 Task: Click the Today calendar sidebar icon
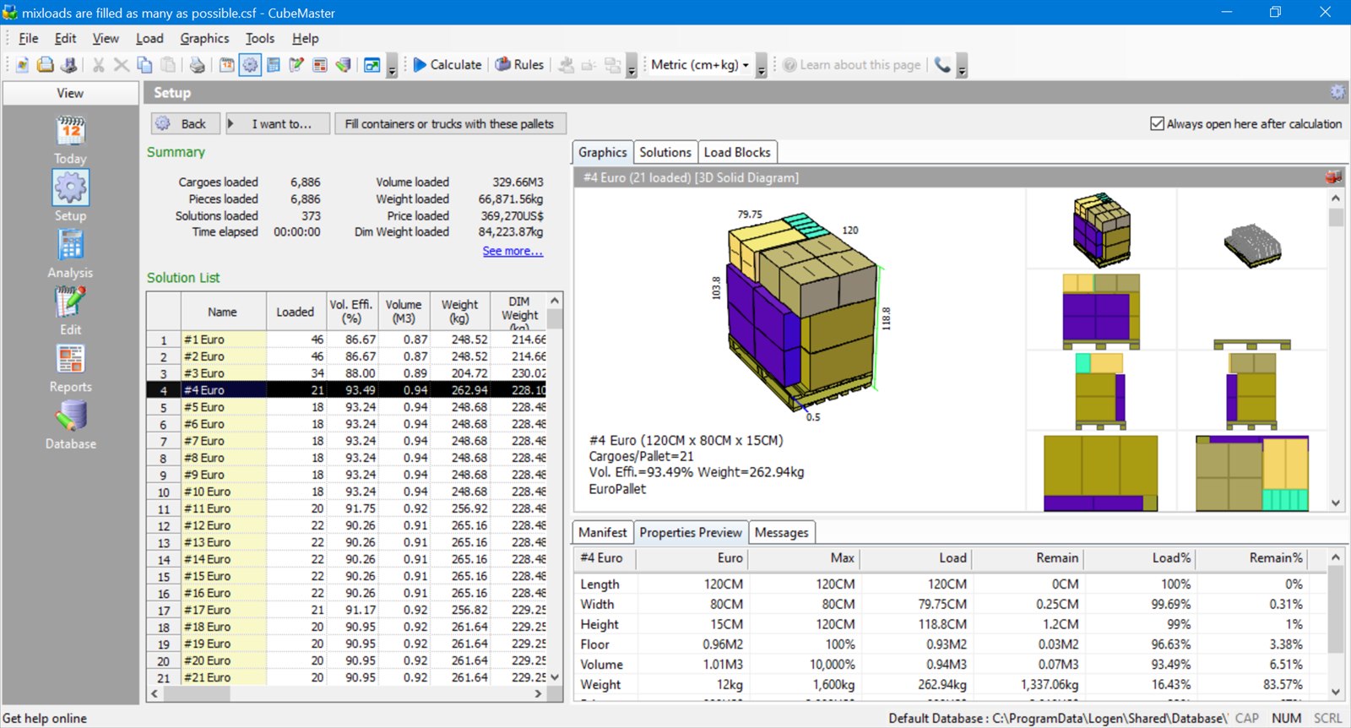click(x=70, y=139)
